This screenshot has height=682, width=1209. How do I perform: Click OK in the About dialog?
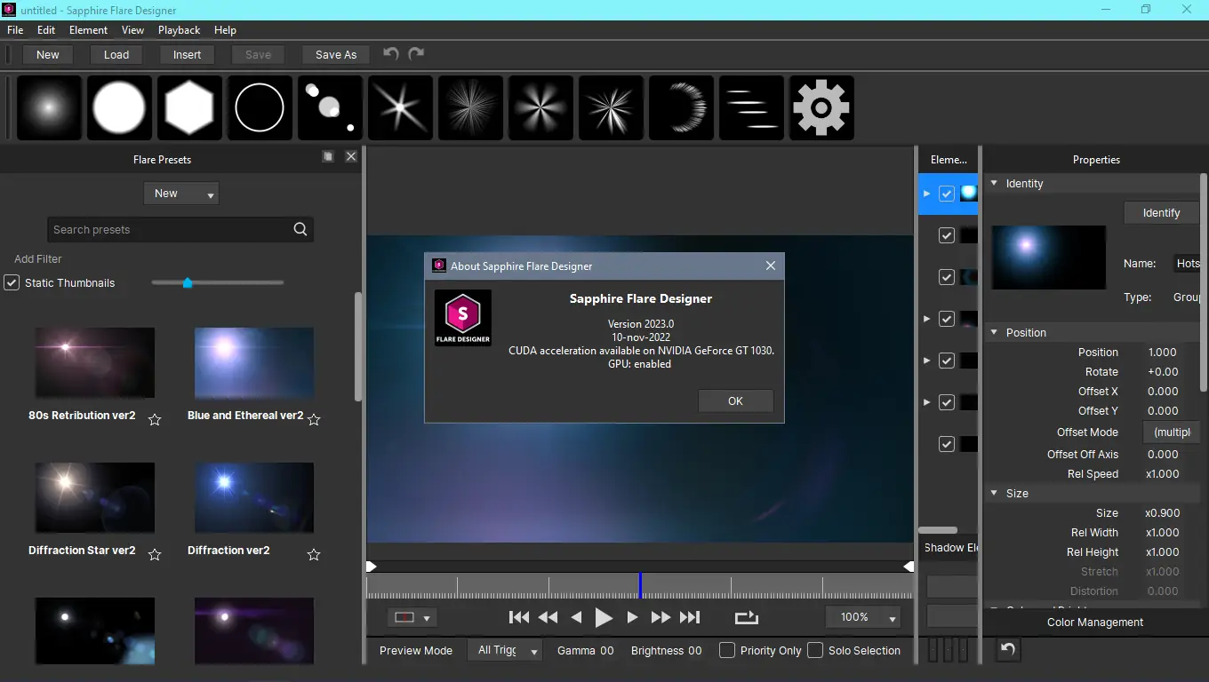735,400
